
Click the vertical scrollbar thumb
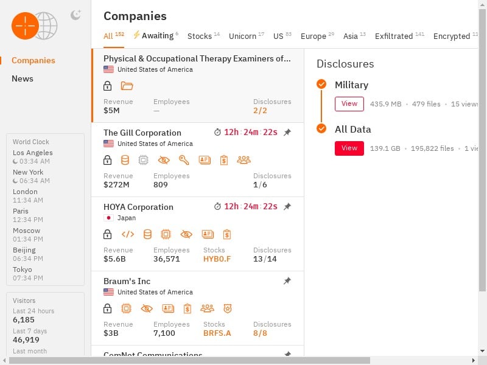[x=482, y=150]
